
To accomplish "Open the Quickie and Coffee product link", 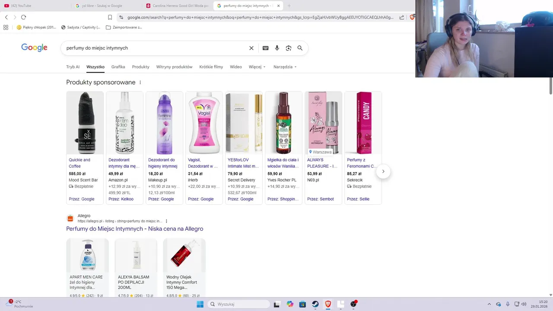I will (x=79, y=163).
